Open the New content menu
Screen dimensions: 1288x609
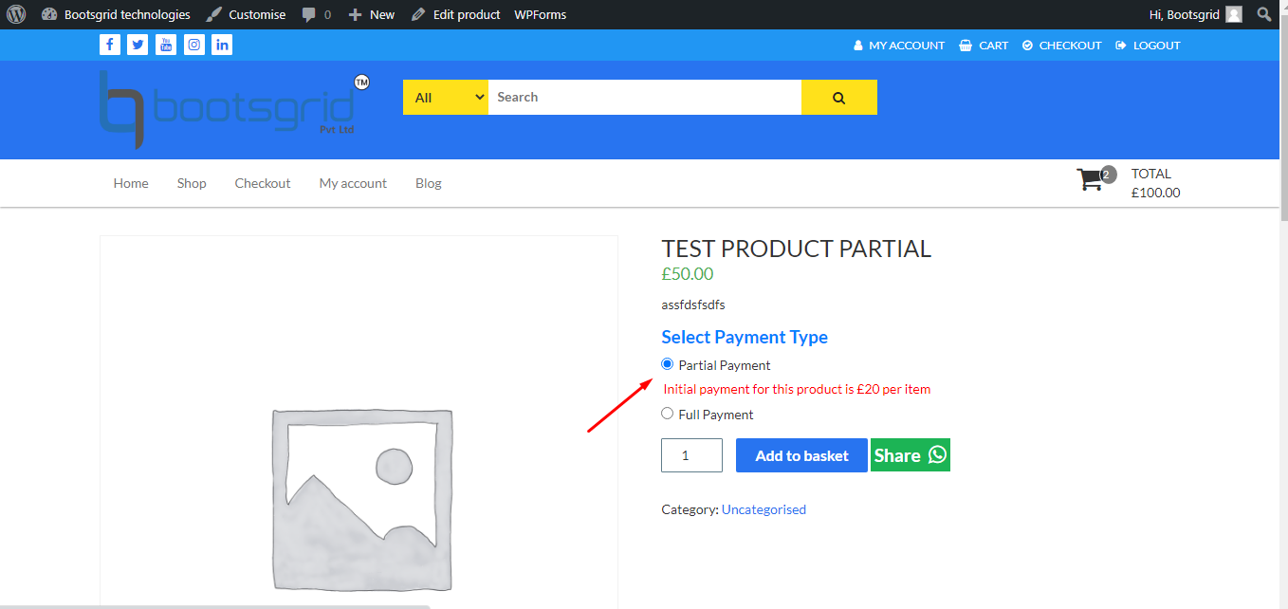[372, 14]
